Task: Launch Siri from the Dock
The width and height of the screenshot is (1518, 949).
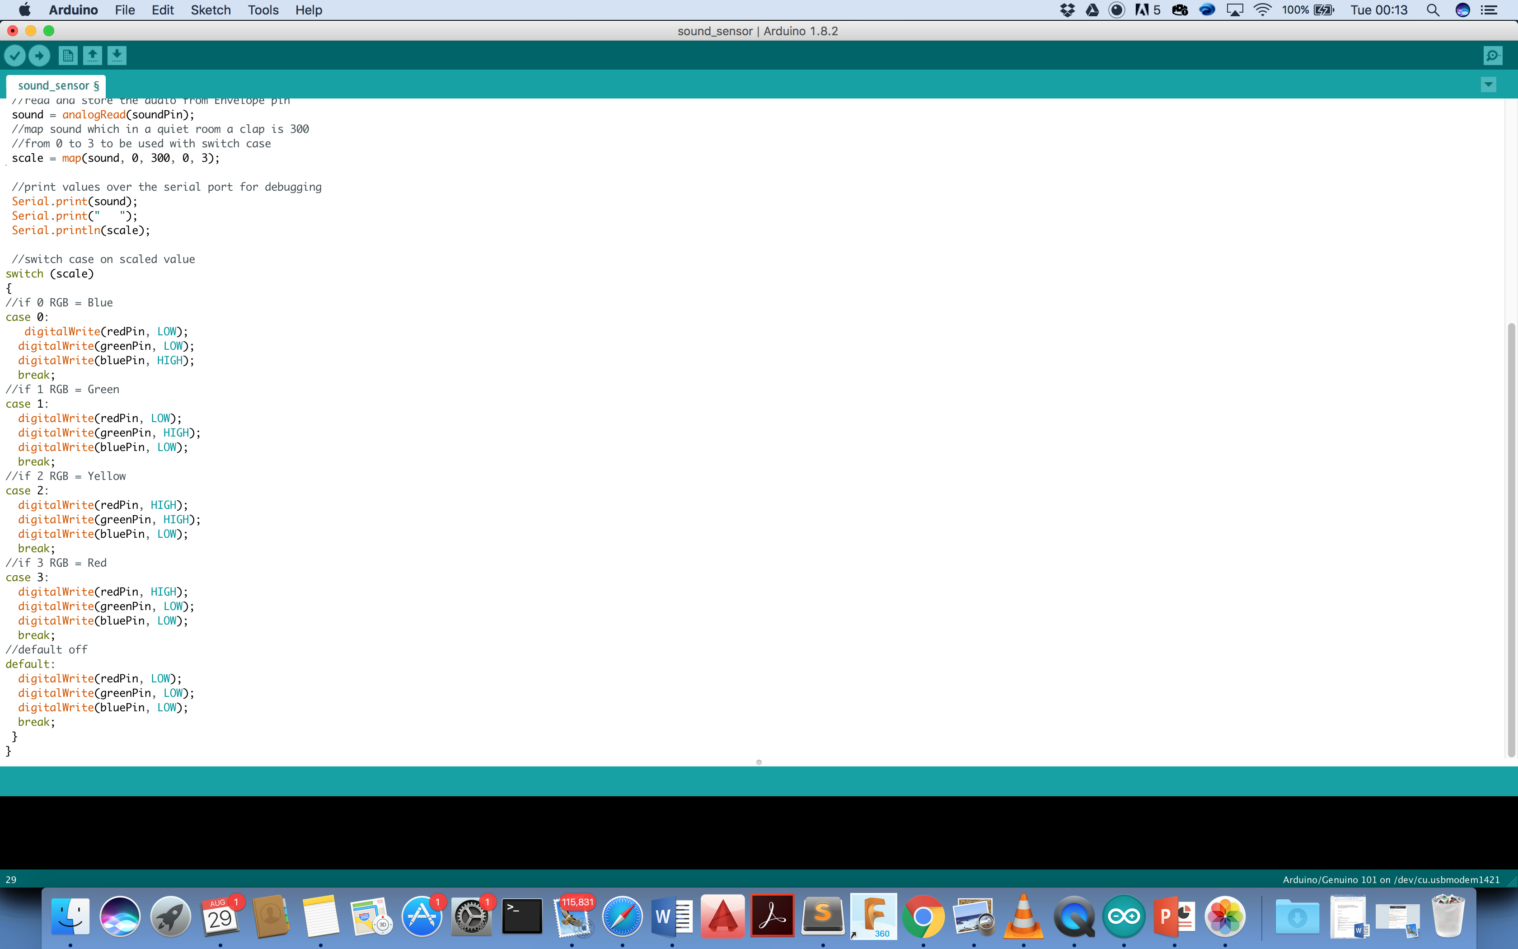Action: [x=120, y=916]
